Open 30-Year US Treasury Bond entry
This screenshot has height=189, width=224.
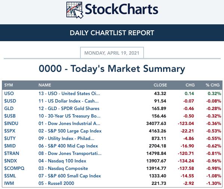pyautogui.click(x=70, y=116)
